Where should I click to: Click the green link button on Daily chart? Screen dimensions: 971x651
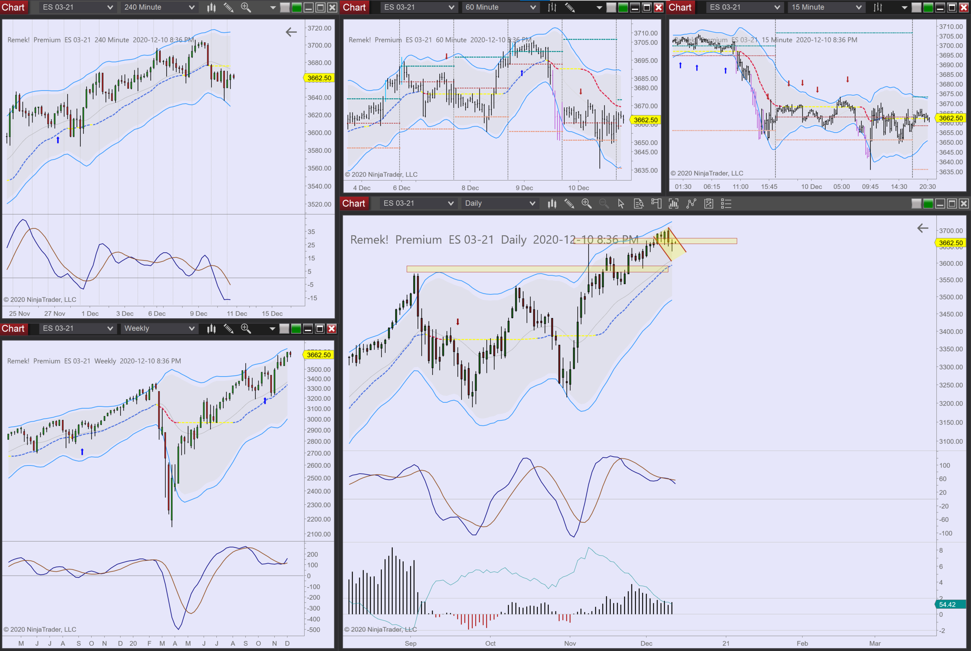tap(928, 203)
